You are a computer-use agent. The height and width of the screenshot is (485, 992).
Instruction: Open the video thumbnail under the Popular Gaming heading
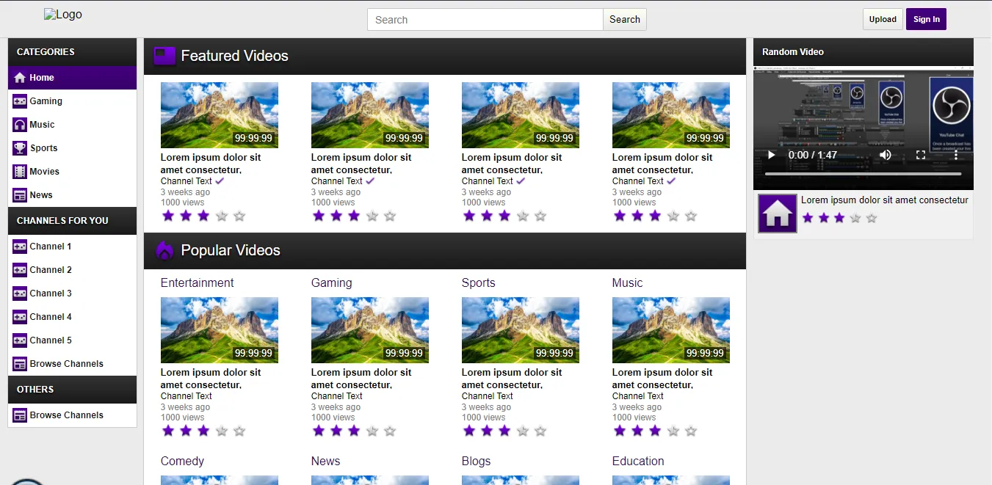[370, 330]
